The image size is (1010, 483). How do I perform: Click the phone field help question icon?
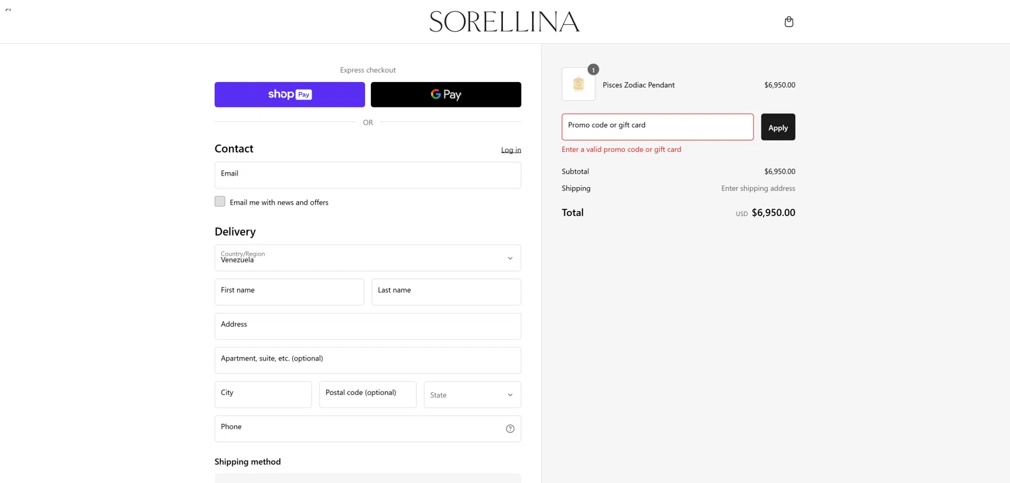tap(510, 429)
